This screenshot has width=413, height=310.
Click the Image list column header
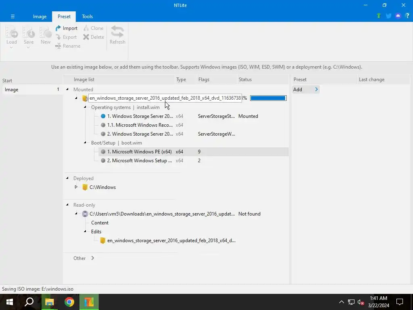(x=119, y=80)
